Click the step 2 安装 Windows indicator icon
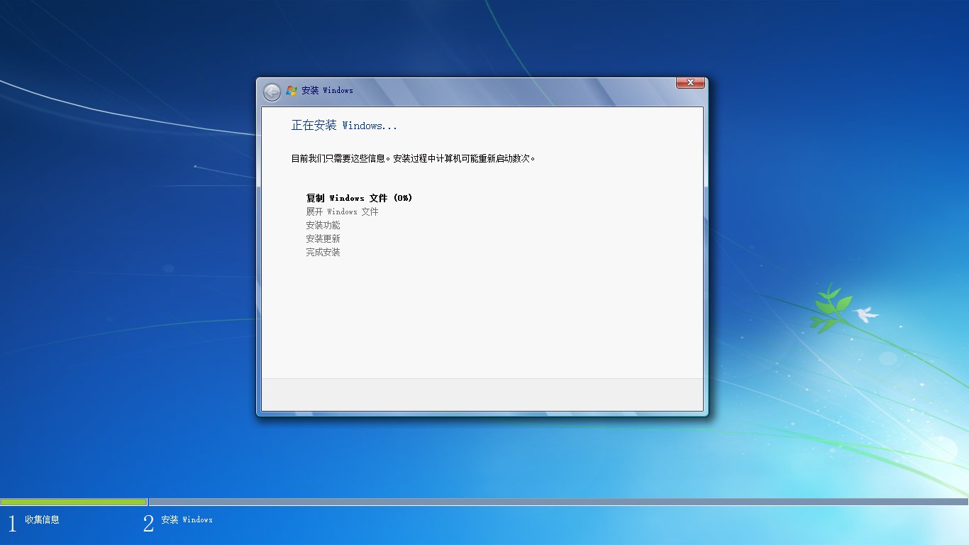This screenshot has width=969, height=545. click(148, 523)
